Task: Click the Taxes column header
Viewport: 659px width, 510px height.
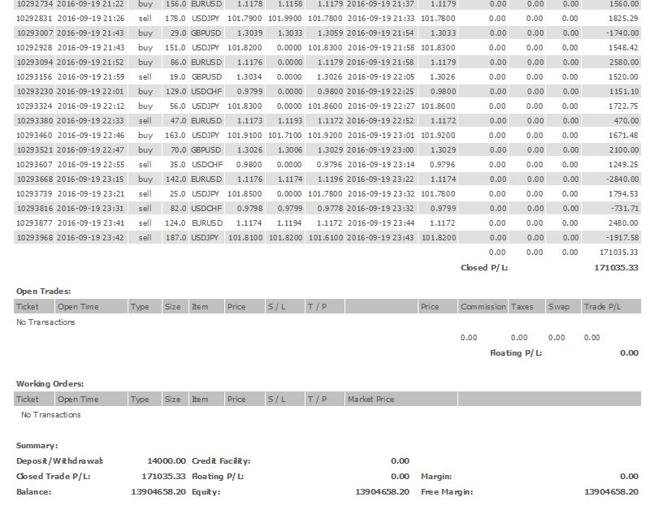Action: pyautogui.click(x=522, y=306)
